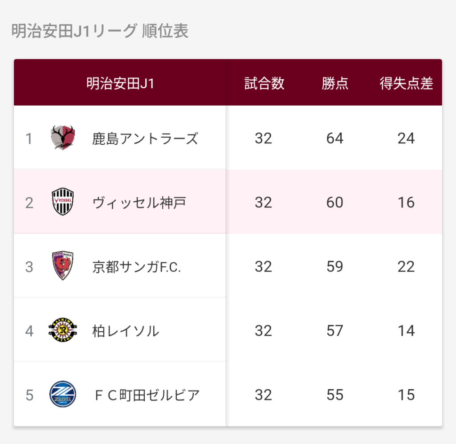Click the Vissel Kobe team crest
The image size is (456, 444).
click(63, 202)
